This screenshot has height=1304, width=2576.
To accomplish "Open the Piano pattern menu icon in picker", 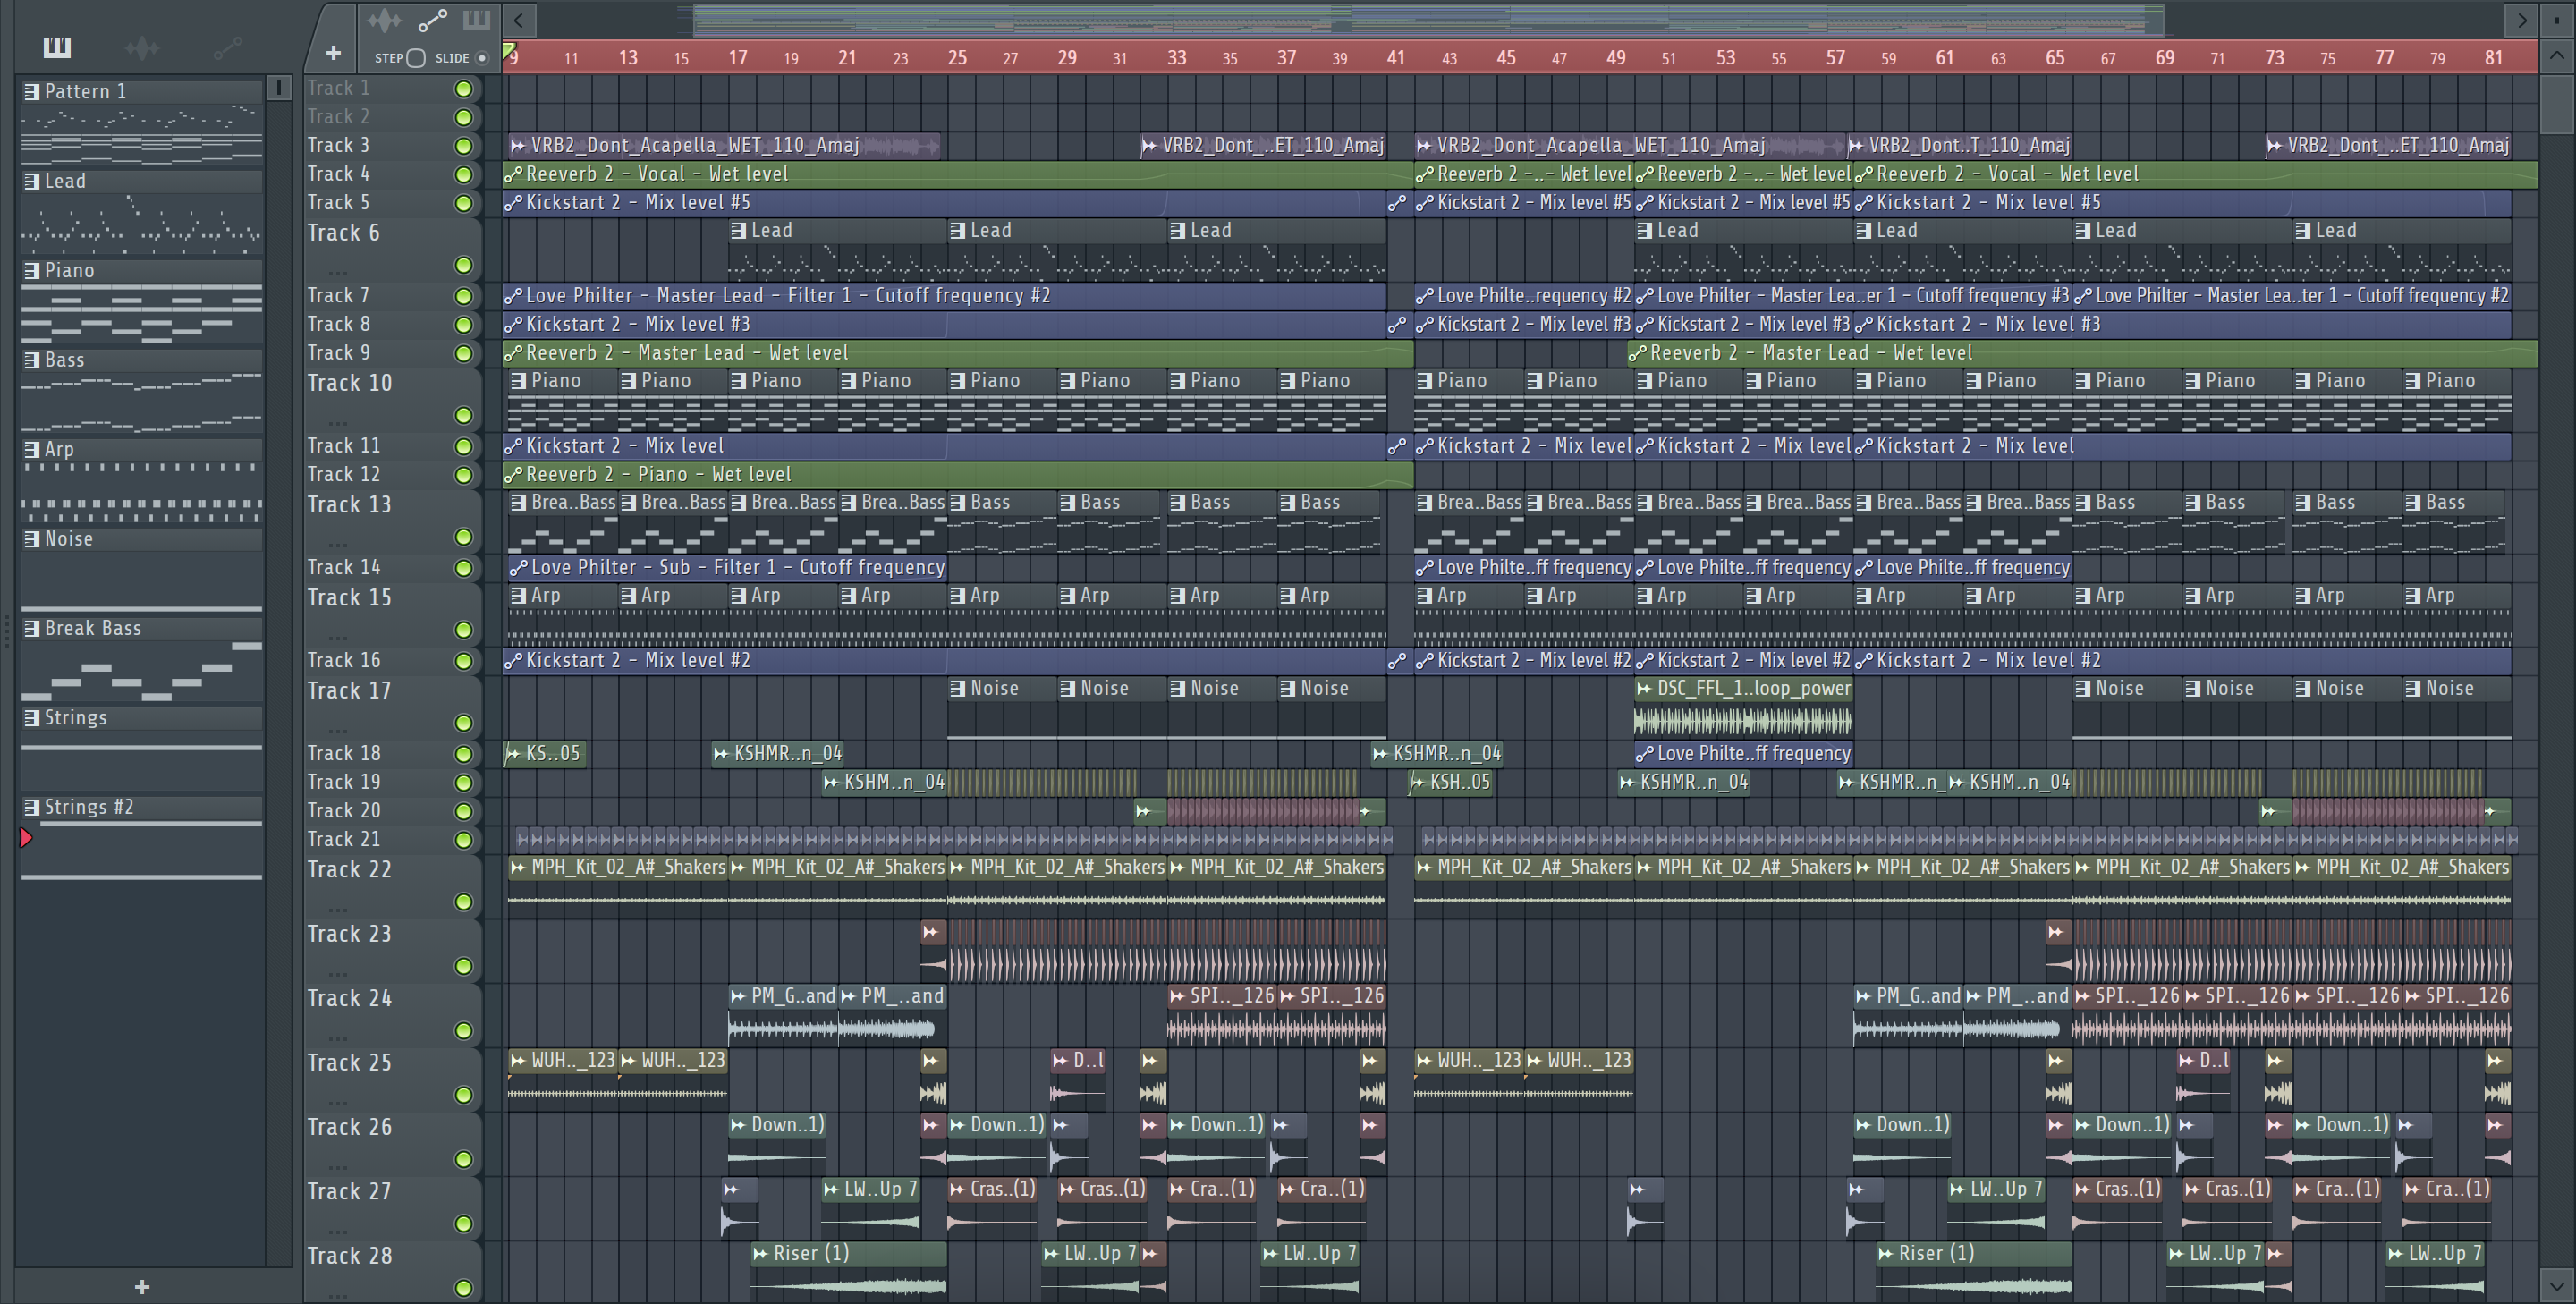I will tap(32, 271).
